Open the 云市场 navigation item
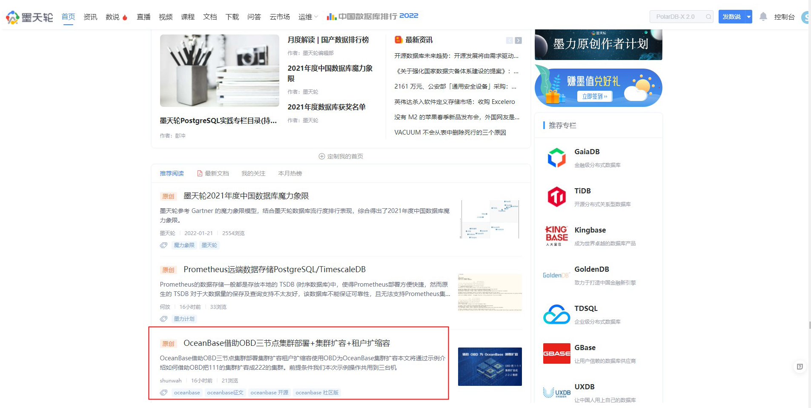The height and width of the screenshot is (408, 811). (x=280, y=17)
